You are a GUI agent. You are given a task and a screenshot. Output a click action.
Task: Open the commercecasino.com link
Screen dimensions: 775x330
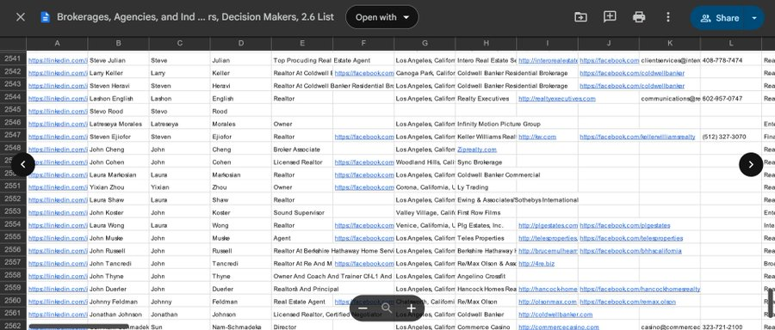[x=559, y=327]
